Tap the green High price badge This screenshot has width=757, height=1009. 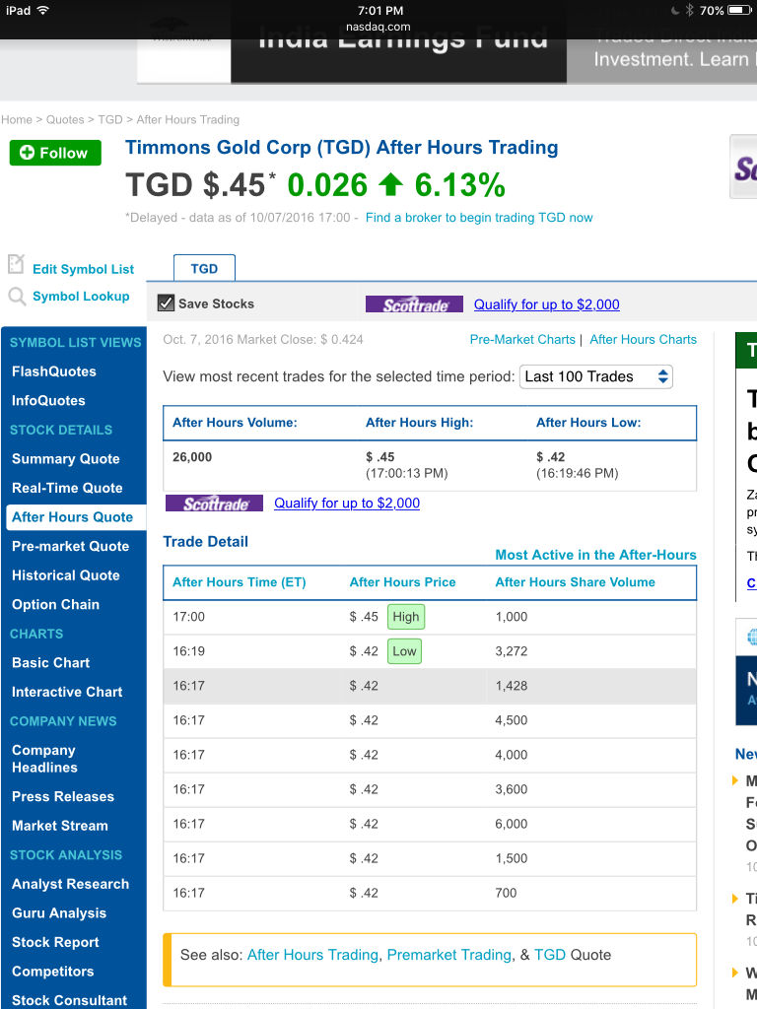(405, 617)
